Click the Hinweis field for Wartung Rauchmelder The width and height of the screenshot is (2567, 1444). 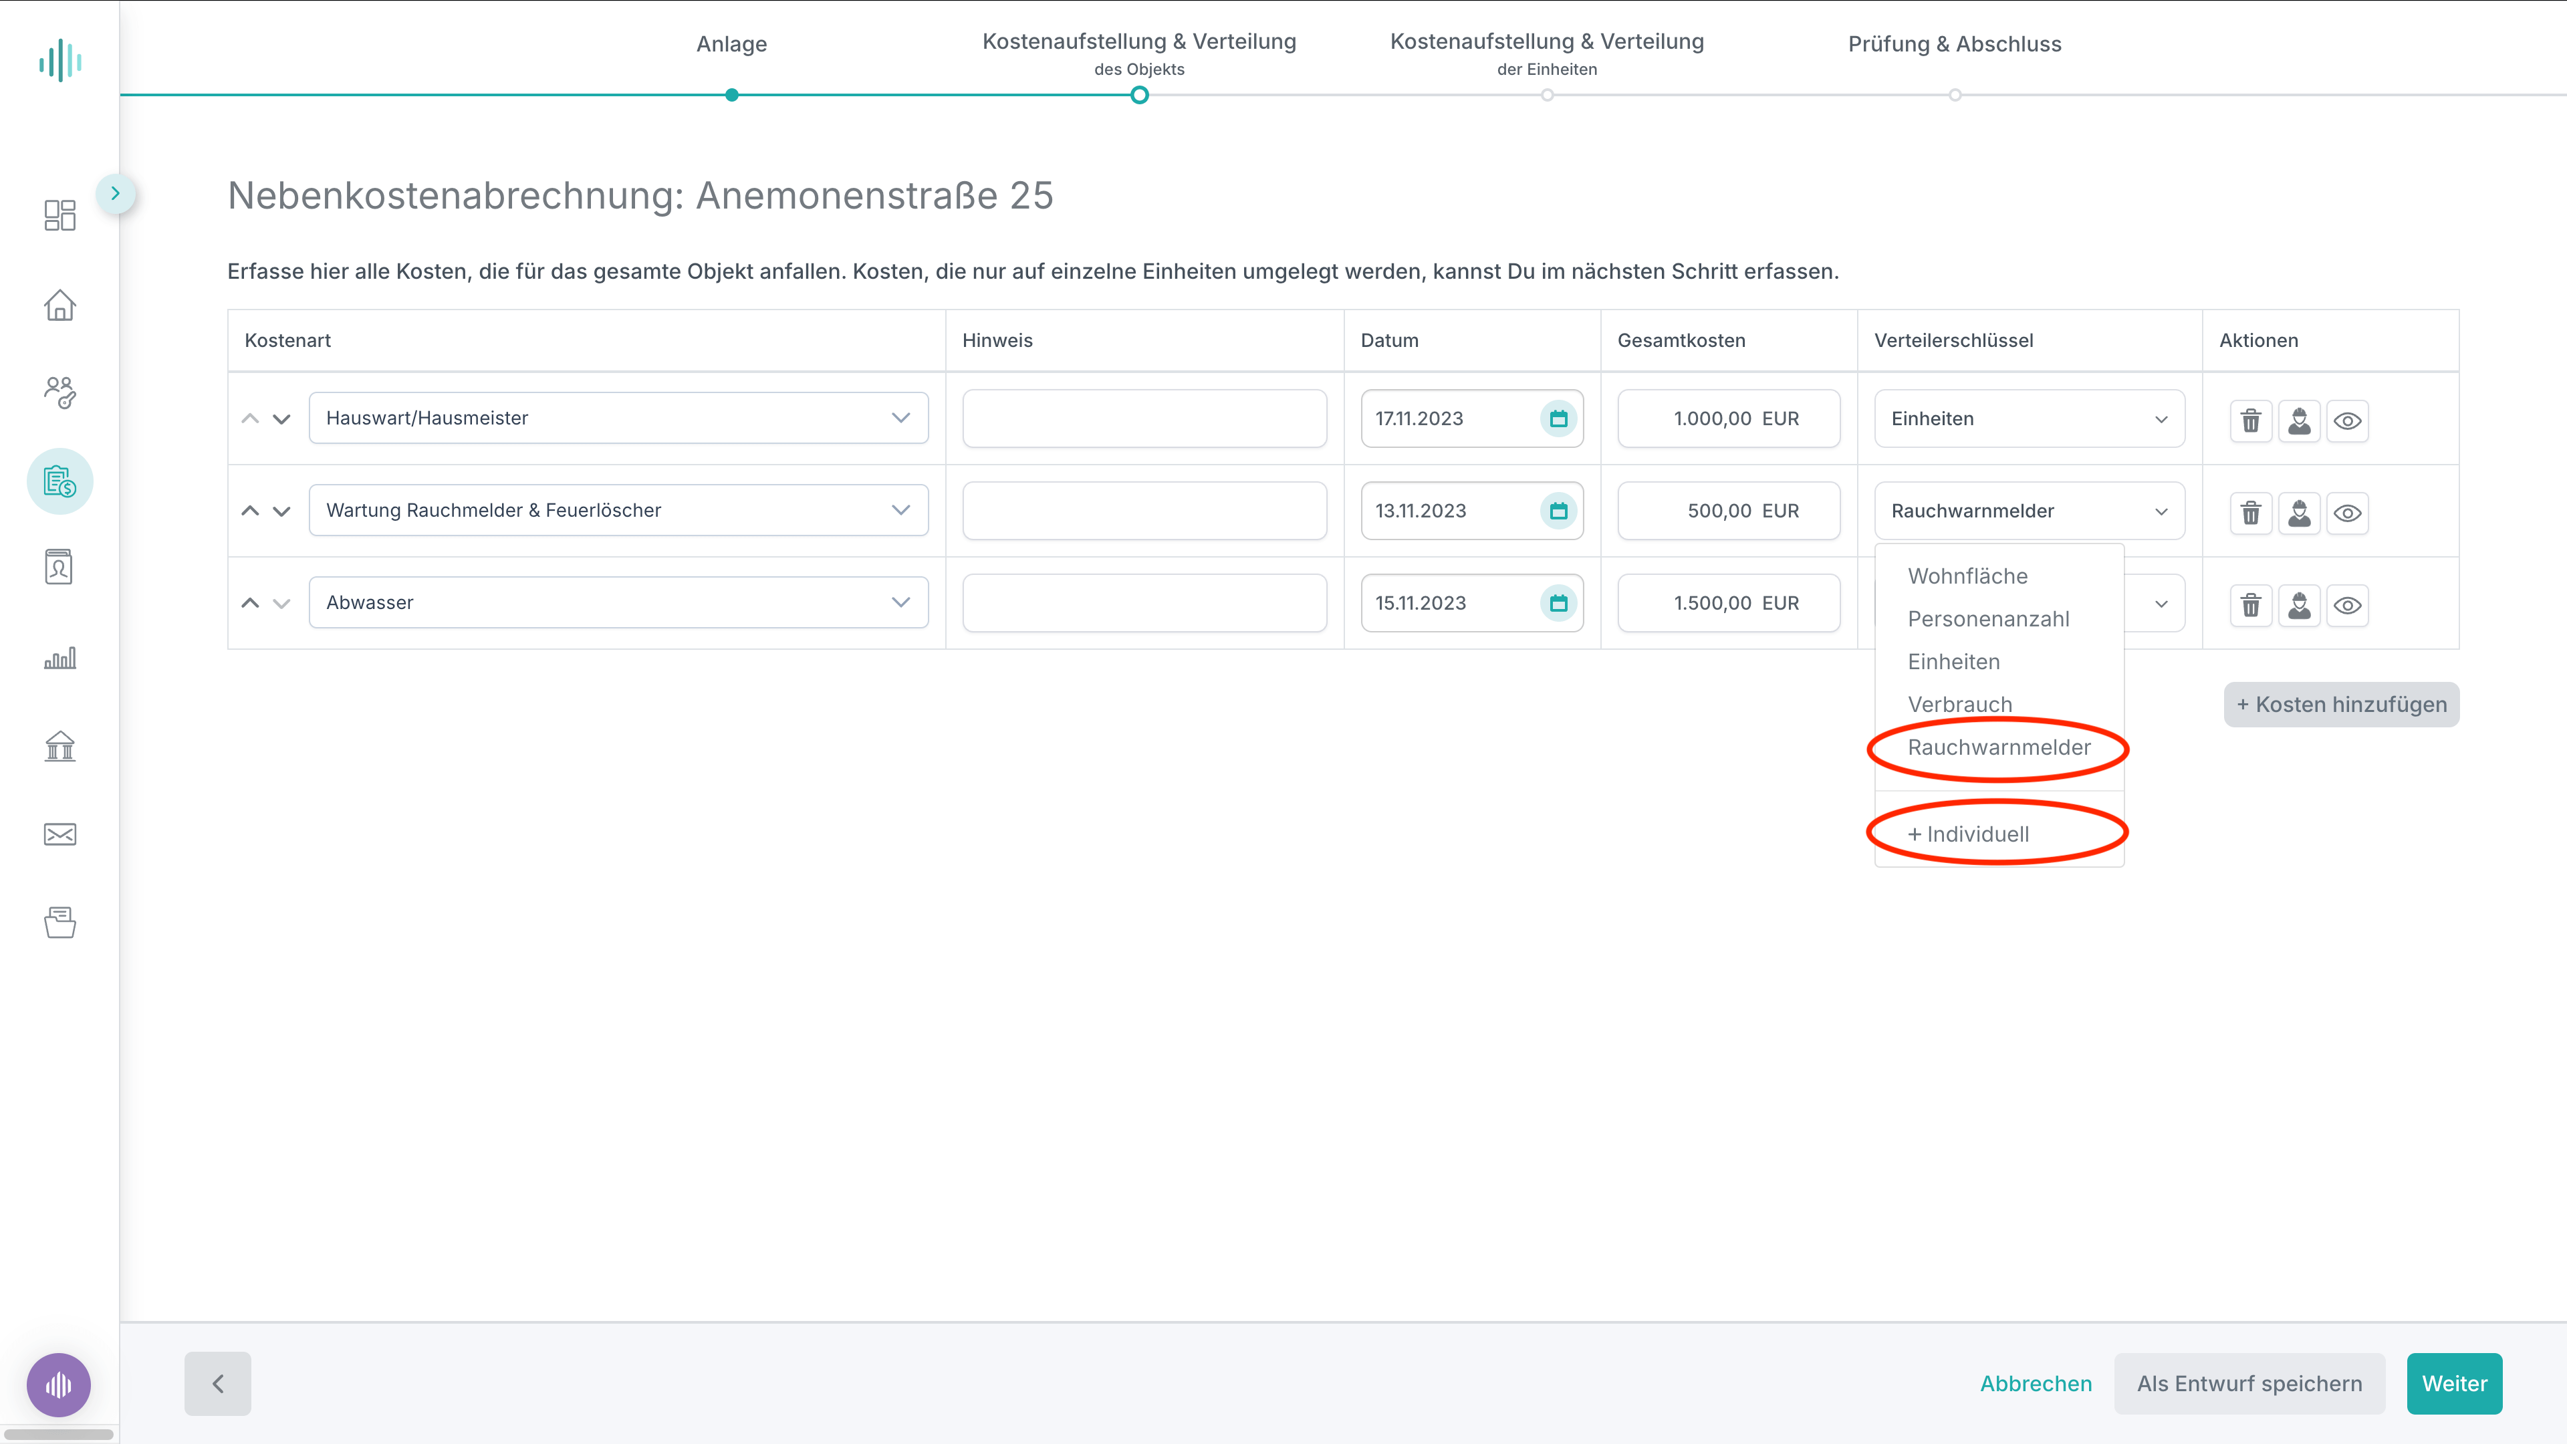tap(1144, 511)
